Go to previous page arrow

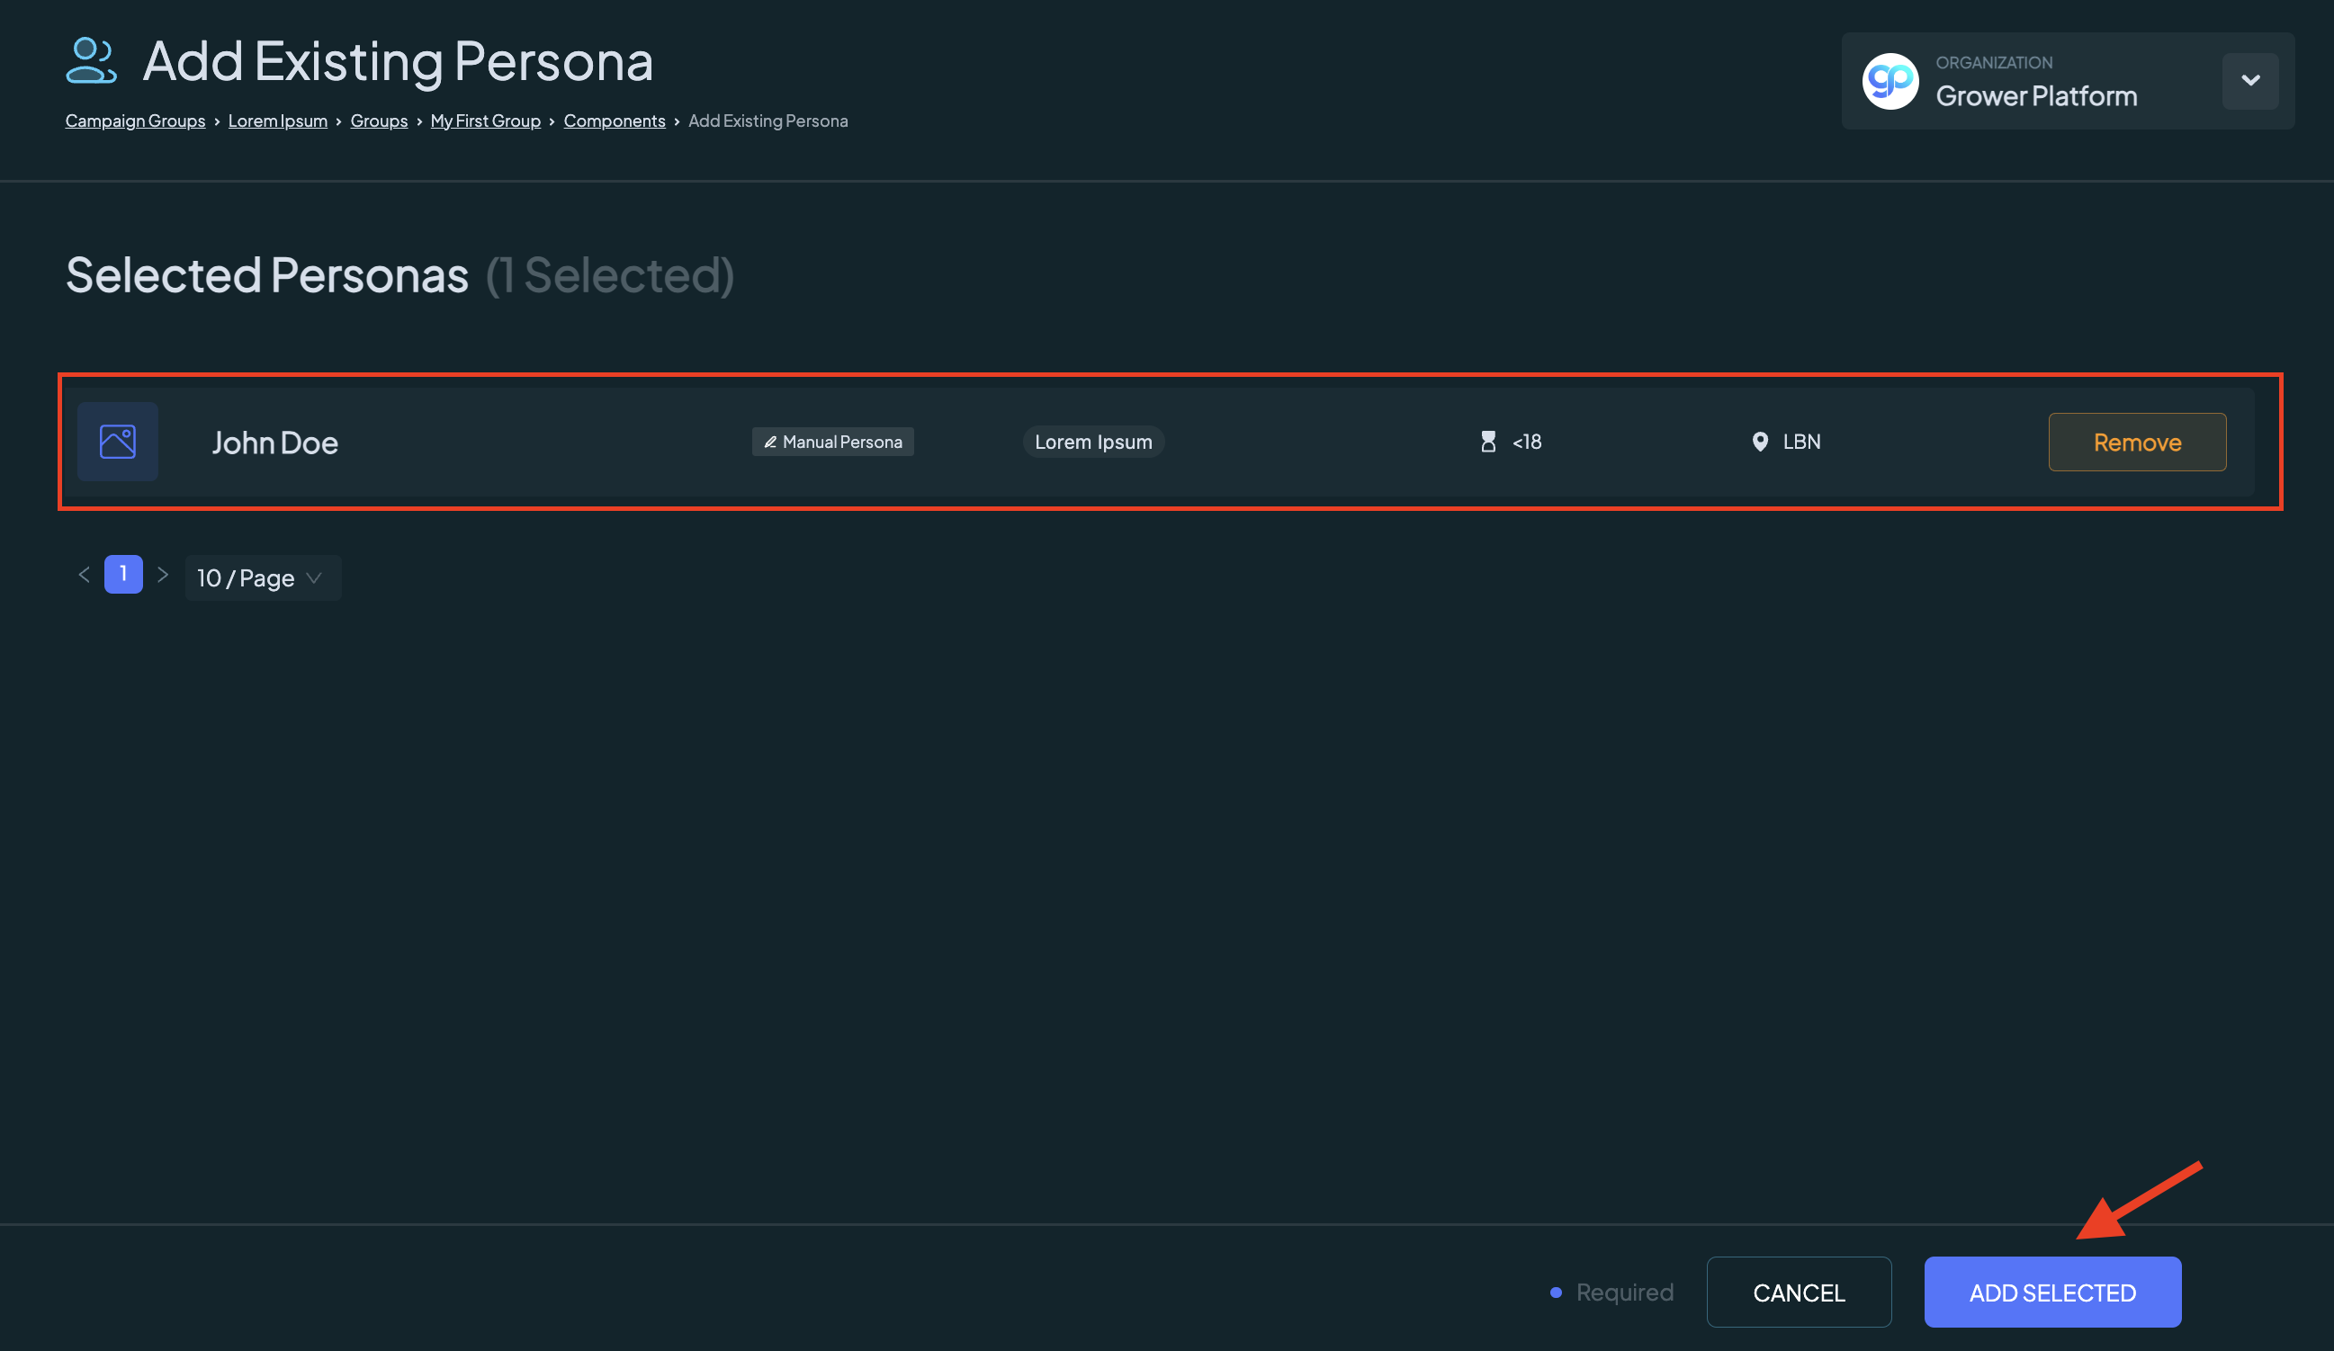click(x=85, y=575)
